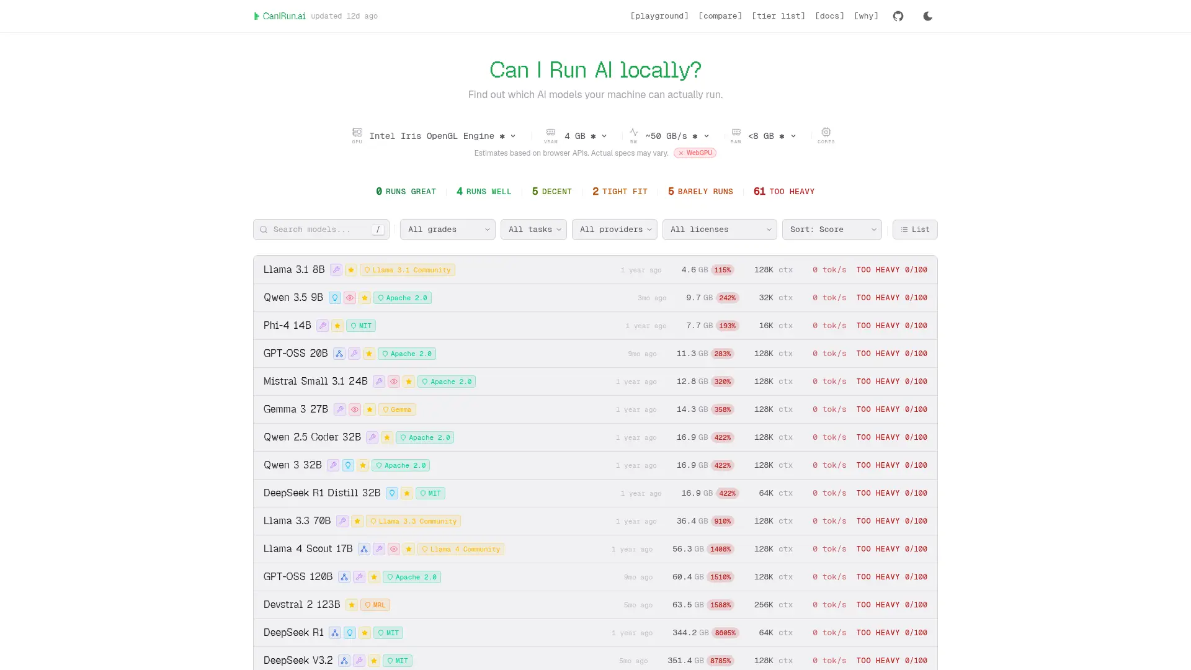Open the Qwen 2.5 Coder 32B row

[595, 437]
